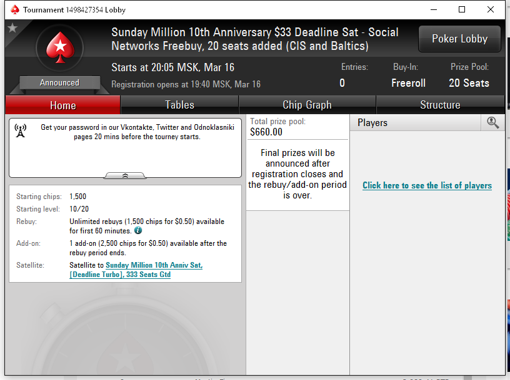
Task: Switch to the Home tab
Action: tap(62, 105)
